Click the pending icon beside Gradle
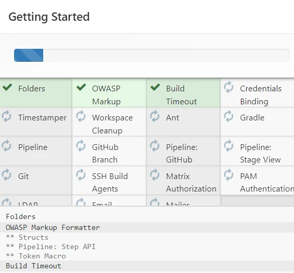Viewport: 294px width, 273px height. pos(228,116)
